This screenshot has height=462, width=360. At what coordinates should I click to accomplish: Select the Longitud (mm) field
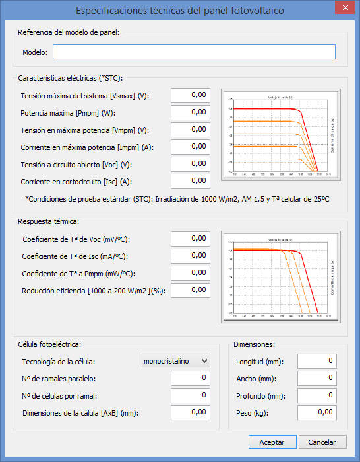316,362
